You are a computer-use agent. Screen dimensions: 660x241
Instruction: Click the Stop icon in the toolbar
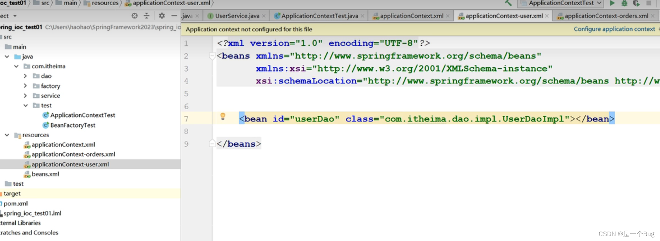(x=649, y=3)
